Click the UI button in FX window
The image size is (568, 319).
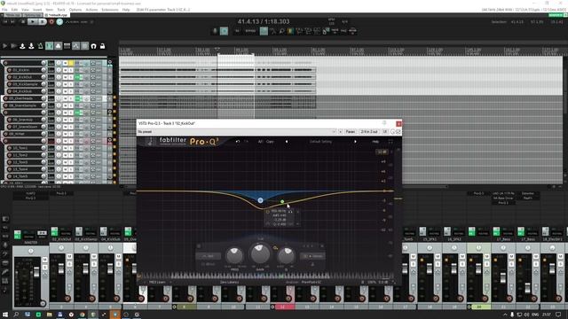[385, 132]
